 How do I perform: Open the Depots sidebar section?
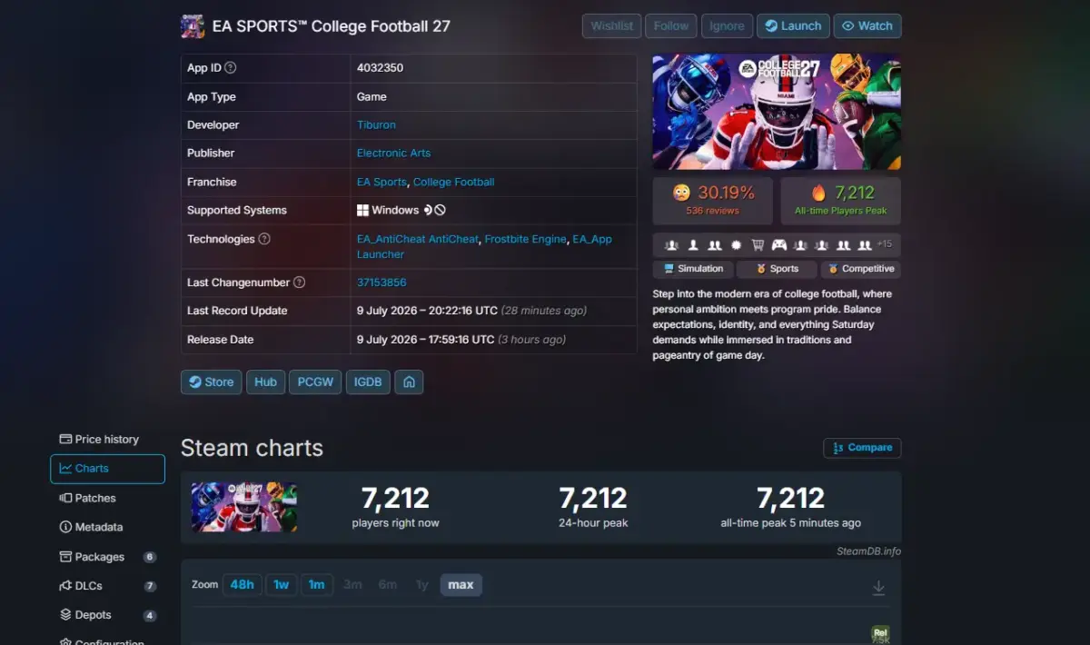[x=107, y=615]
